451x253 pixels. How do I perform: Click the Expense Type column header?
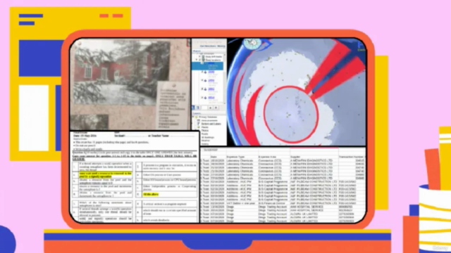[x=235, y=157]
